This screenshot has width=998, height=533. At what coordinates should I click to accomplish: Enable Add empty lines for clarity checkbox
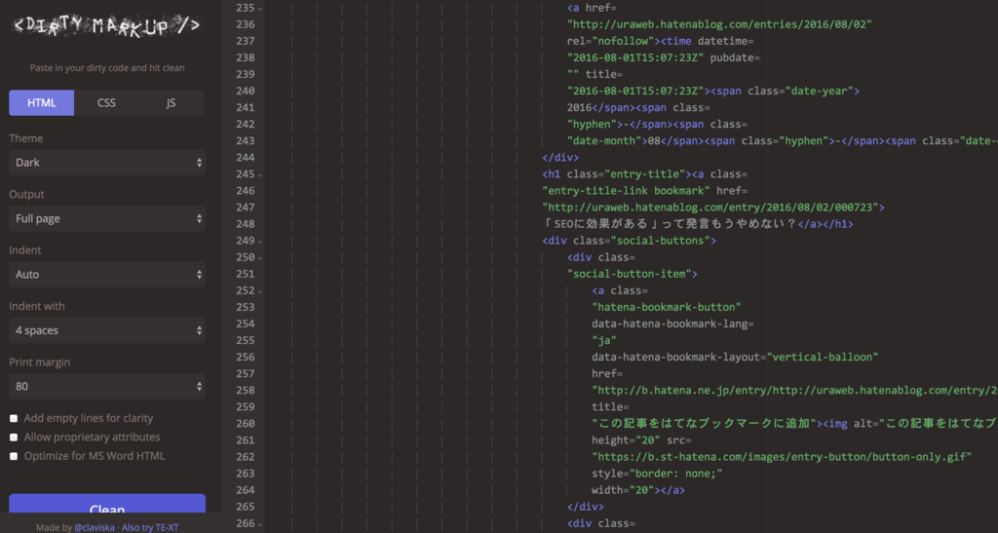[14, 419]
